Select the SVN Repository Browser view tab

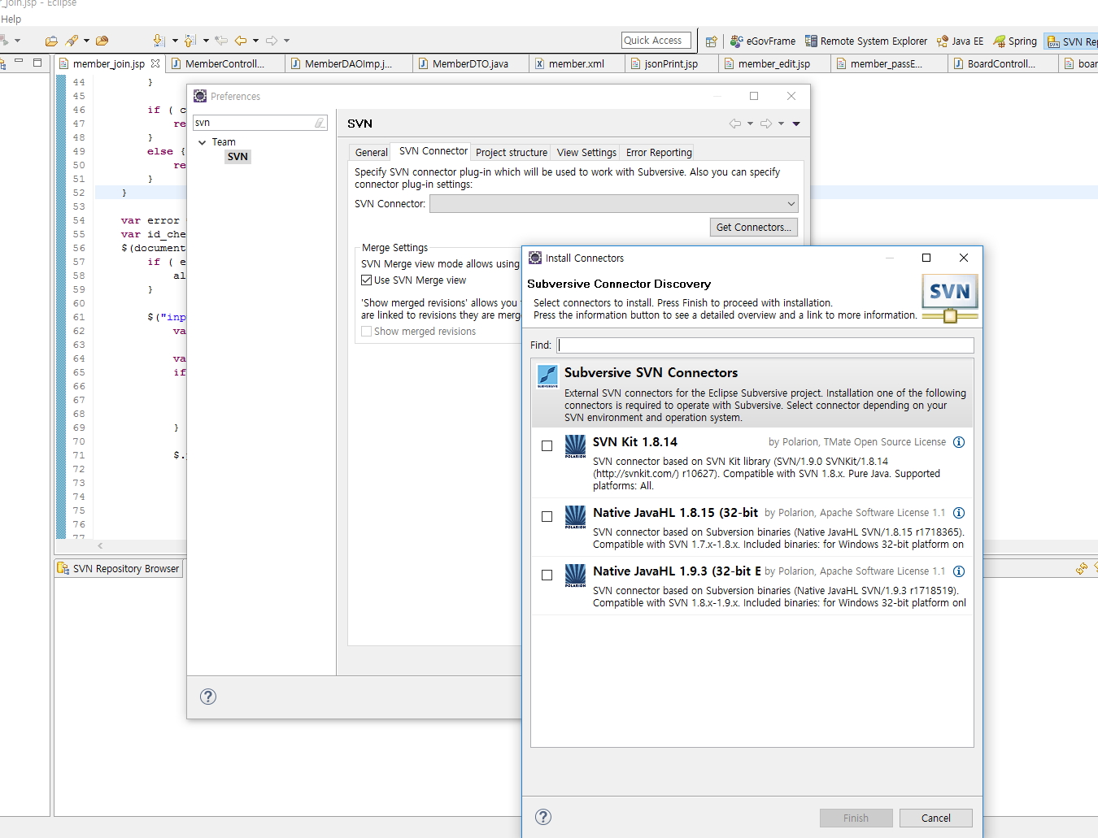tap(119, 569)
